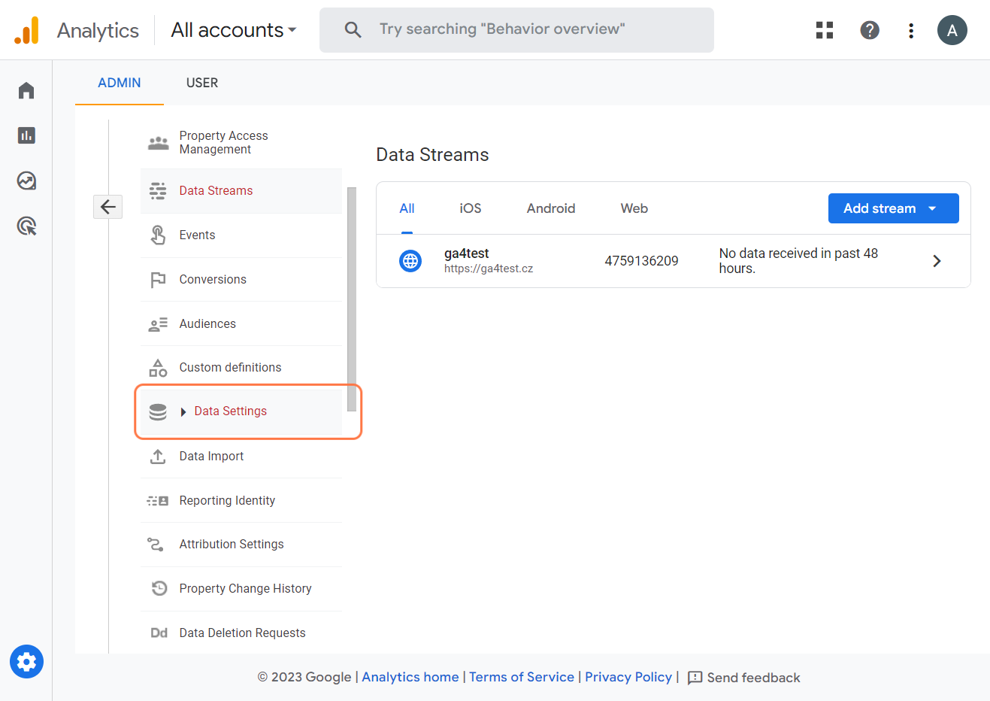Click the Data Import upload icon
The image size is (990, 701).
point(158,457)
